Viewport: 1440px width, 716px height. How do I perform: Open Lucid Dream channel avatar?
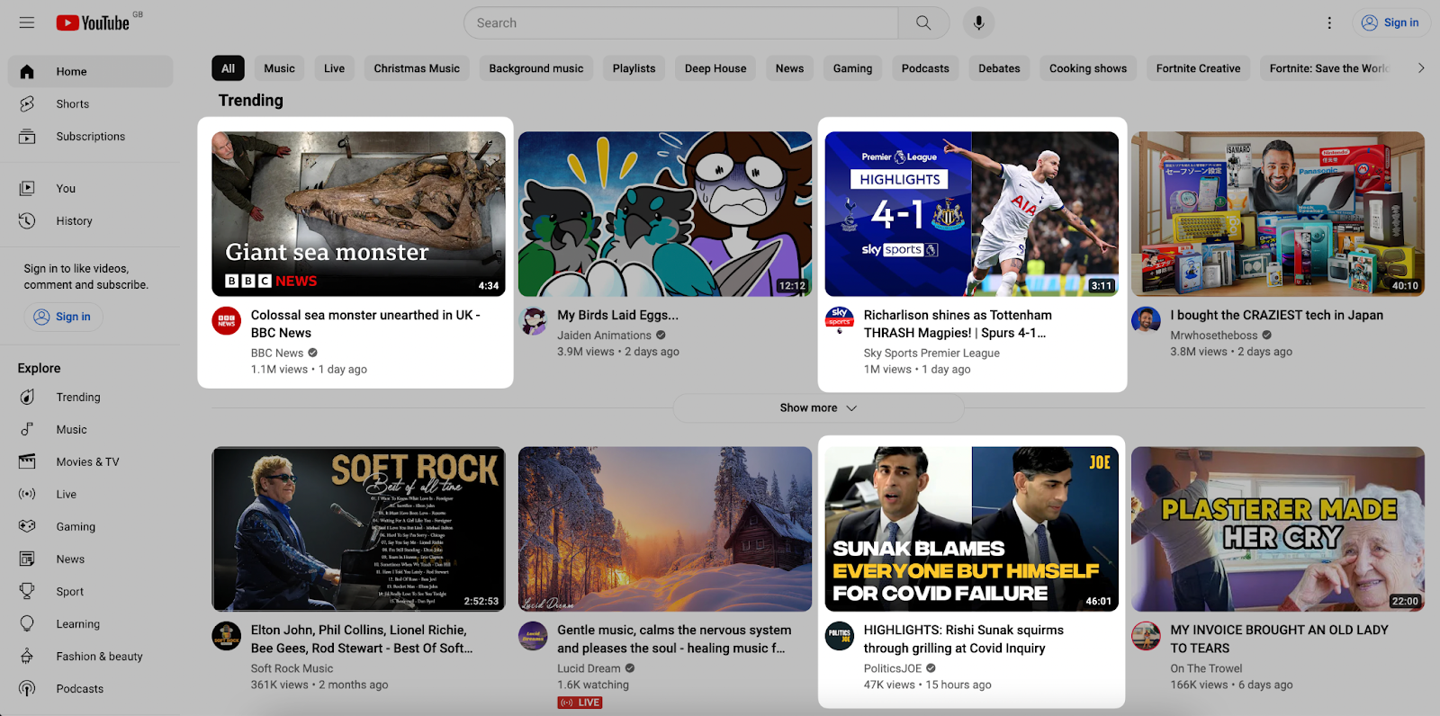coord(533,636)
